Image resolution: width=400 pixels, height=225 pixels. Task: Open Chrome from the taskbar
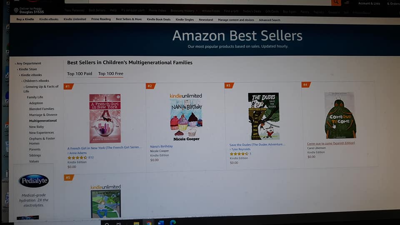[x=149, y=223]
